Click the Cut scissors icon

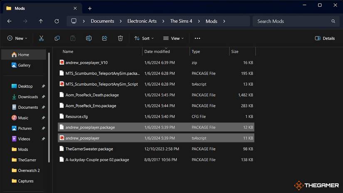pyautogui.click(x=41, y=38)
